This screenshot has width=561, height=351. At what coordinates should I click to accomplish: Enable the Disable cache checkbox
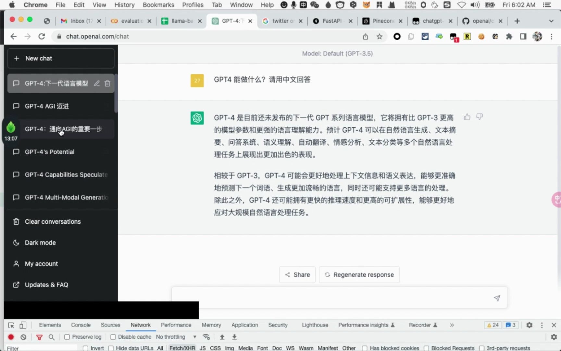[x=113, y=337]
